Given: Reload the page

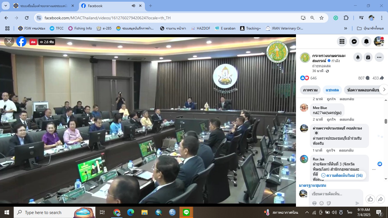Looking at the screenshot, I should (x=27, y=18).
